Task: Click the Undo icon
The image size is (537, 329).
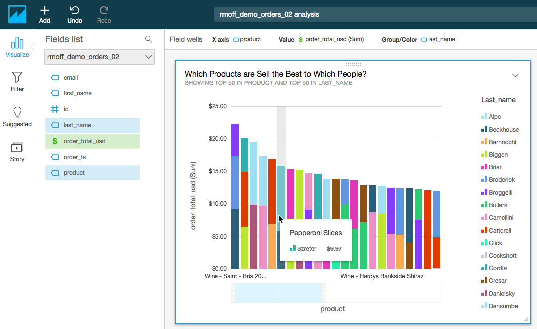Action: 74,14
